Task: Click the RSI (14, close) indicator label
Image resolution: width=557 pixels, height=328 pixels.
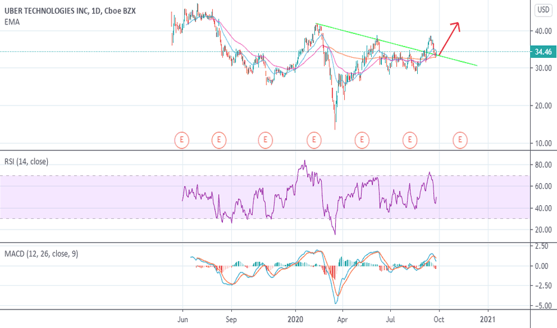Action: (x=26, y=162)
